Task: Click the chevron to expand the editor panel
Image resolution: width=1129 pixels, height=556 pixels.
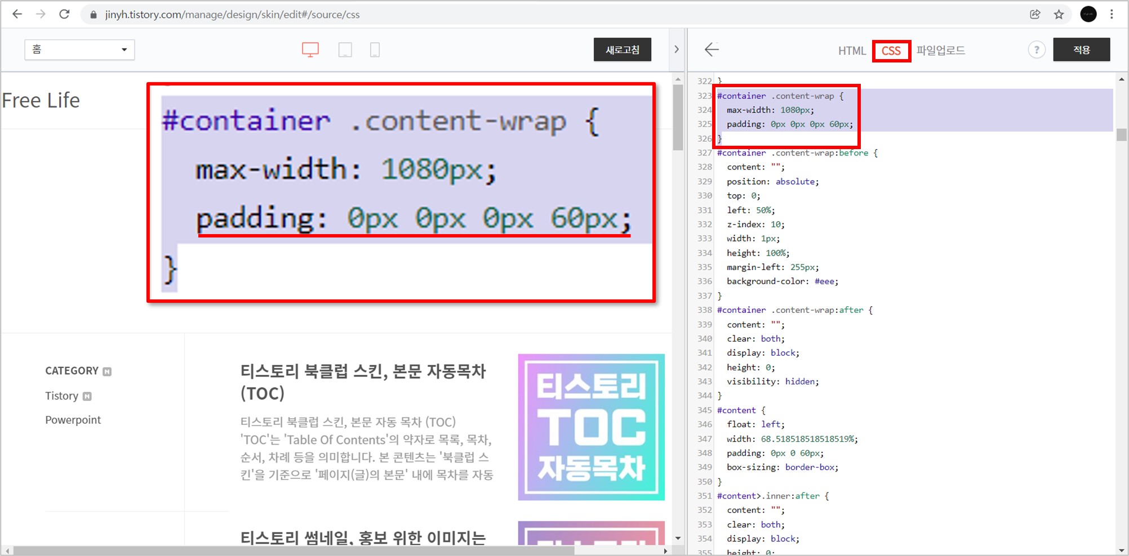Action: click(x=676, y=50)
